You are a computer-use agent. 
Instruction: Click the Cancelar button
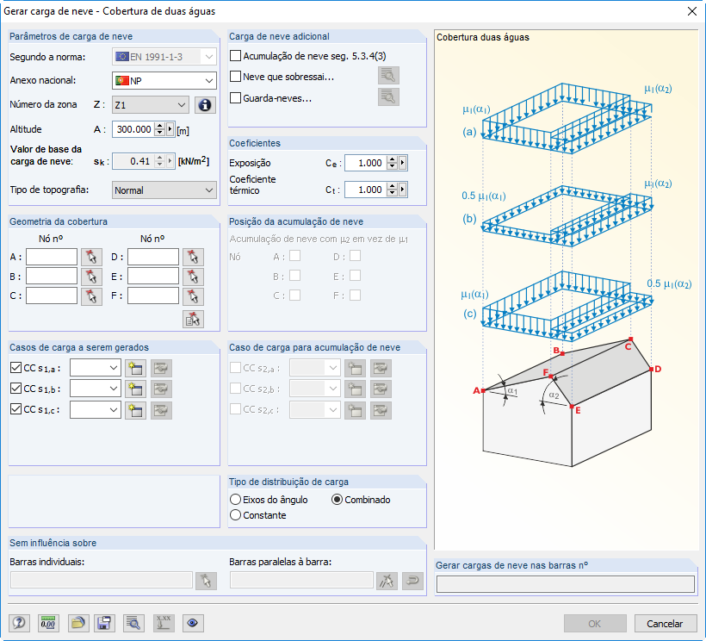(x=665, y=624)
